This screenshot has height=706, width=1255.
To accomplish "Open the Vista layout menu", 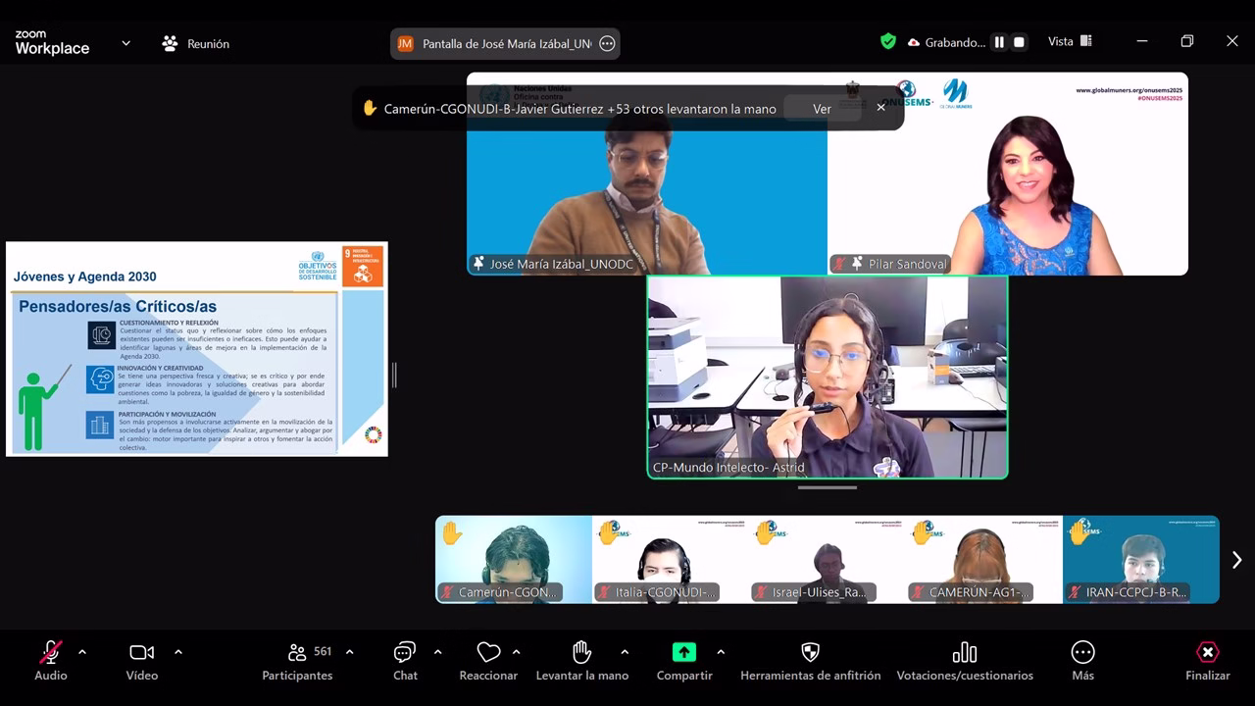I will pyautogui.click(x=1070, y=41).
